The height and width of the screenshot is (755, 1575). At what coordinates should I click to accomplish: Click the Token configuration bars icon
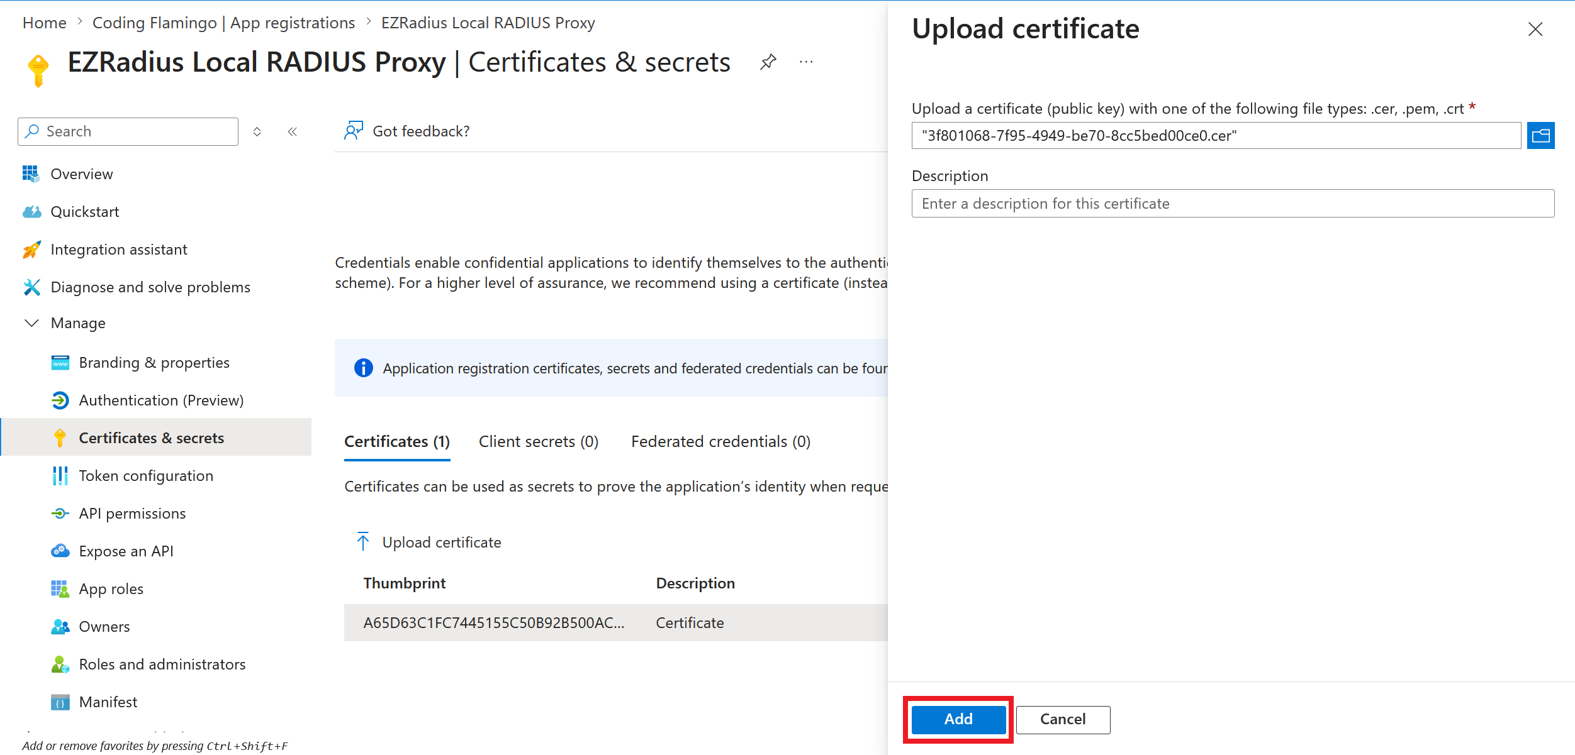click(x=60, y=476)
